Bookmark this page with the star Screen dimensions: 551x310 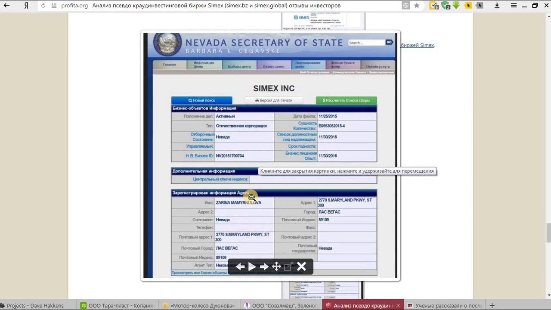pos(417,6)
